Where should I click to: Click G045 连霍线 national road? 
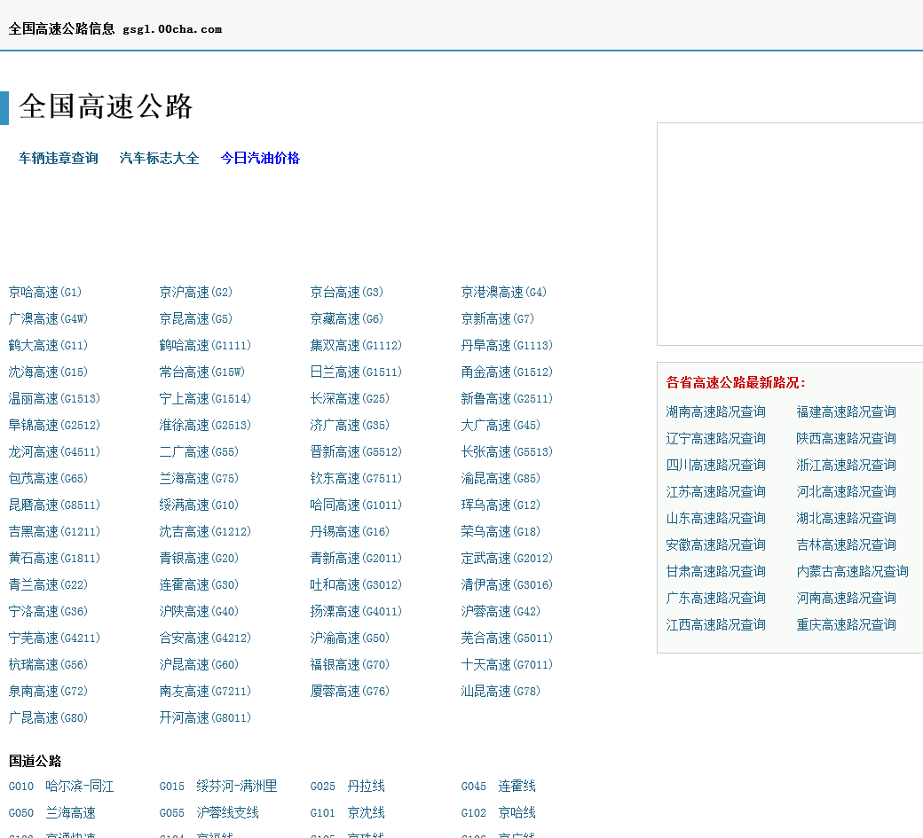tap(498, 787)
